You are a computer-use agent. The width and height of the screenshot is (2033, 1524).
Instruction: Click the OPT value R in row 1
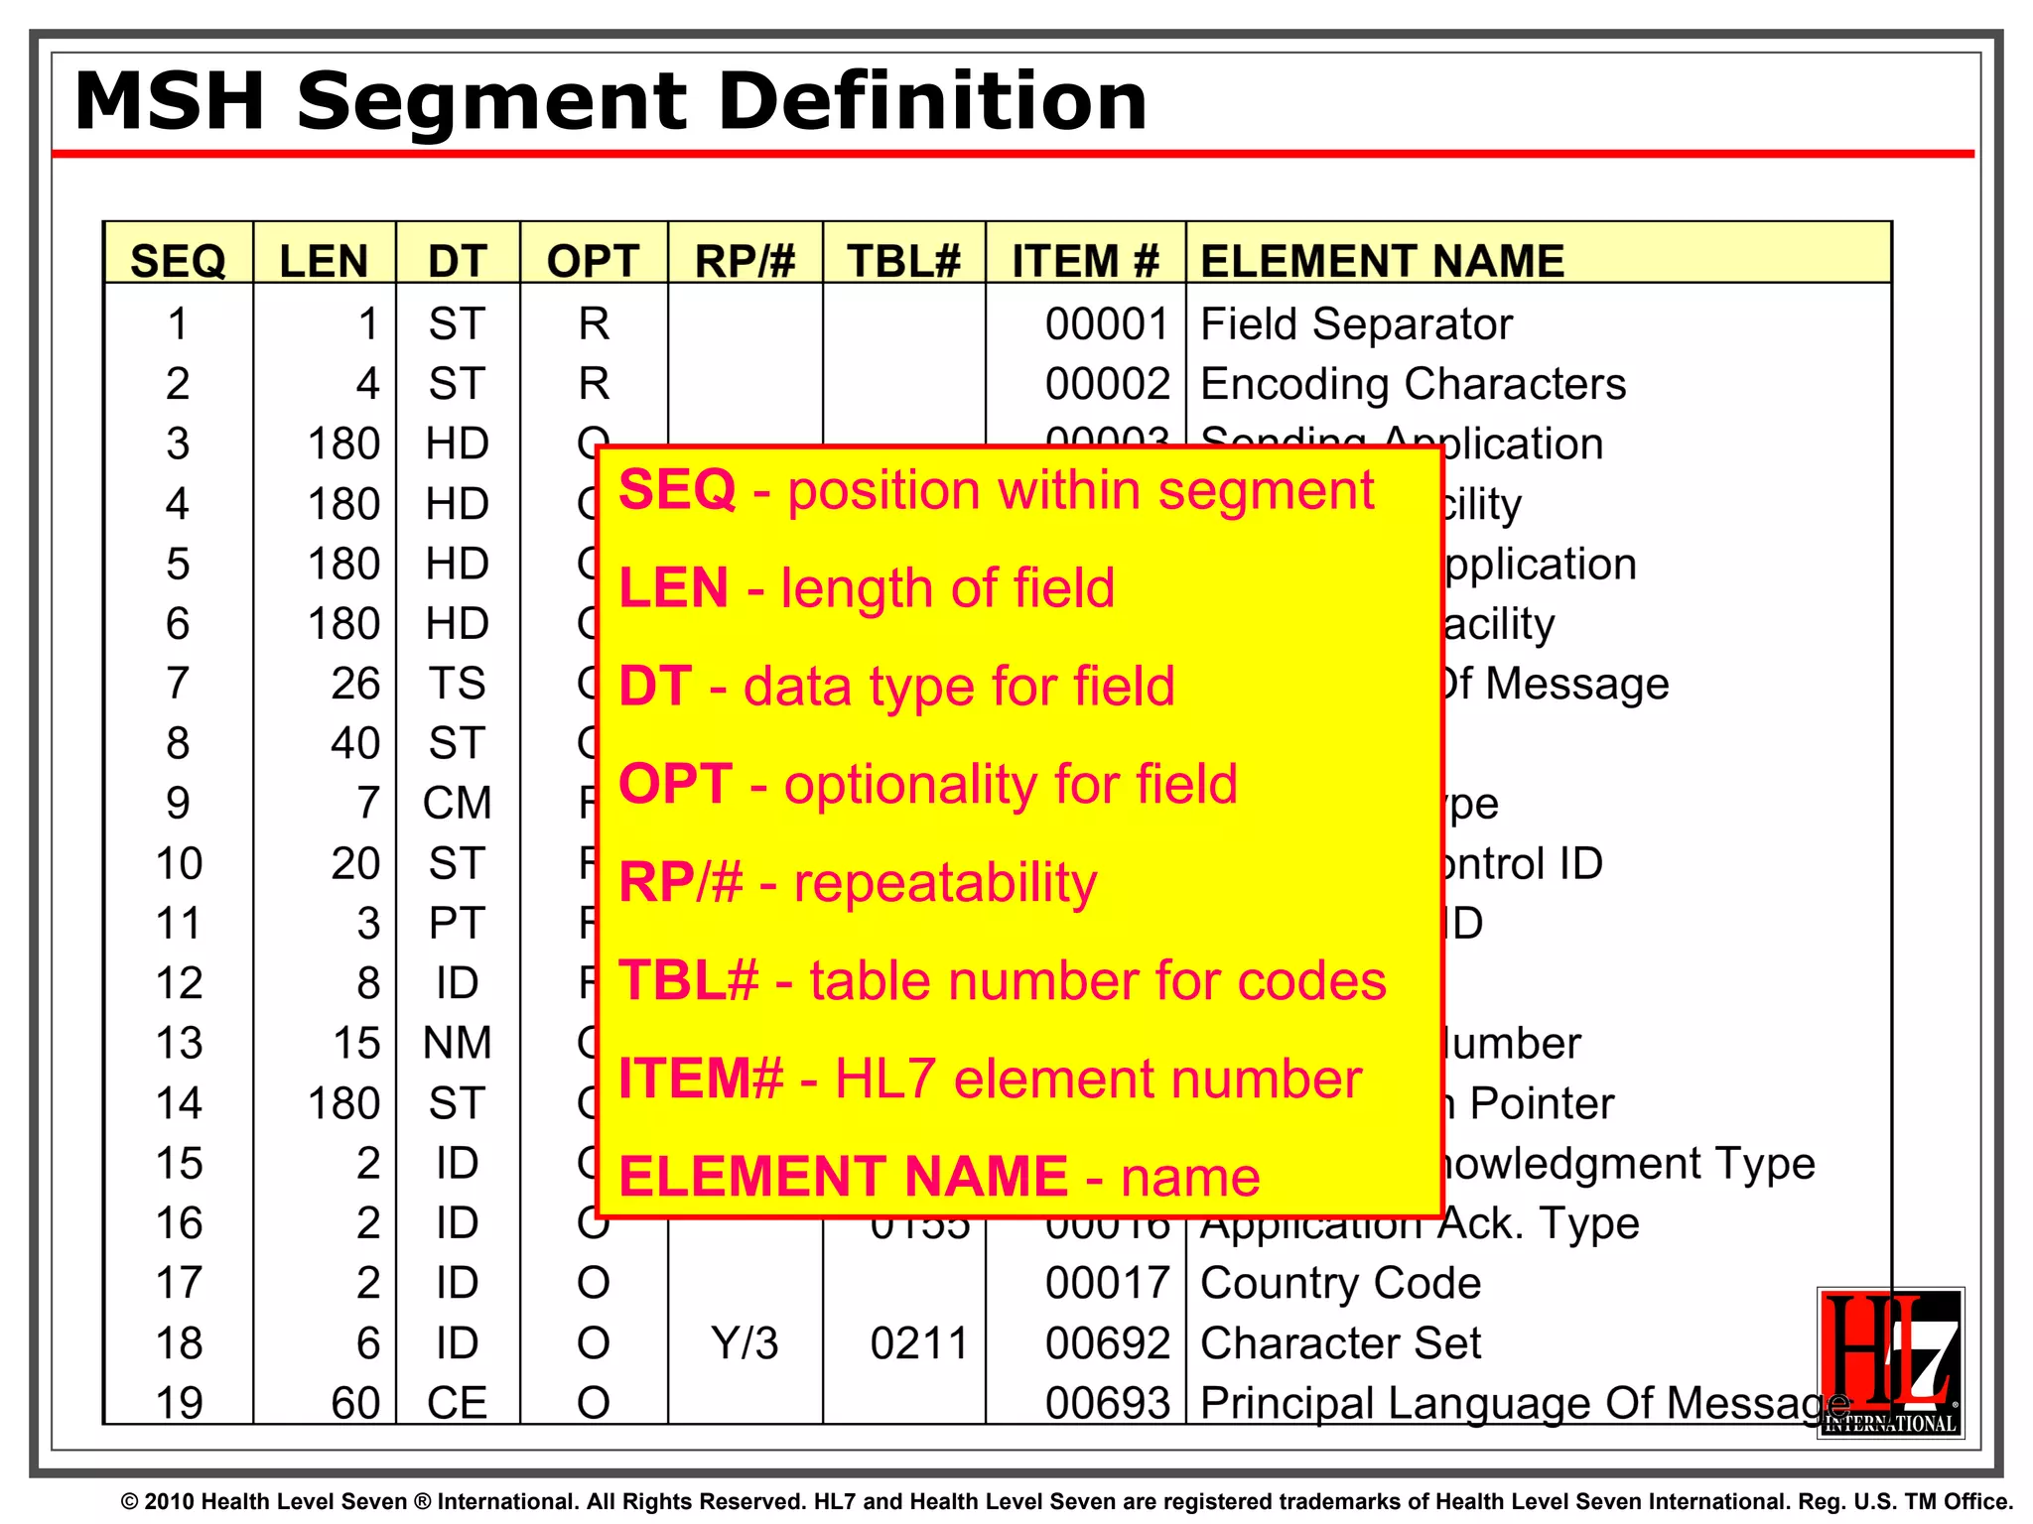(594, 324)
